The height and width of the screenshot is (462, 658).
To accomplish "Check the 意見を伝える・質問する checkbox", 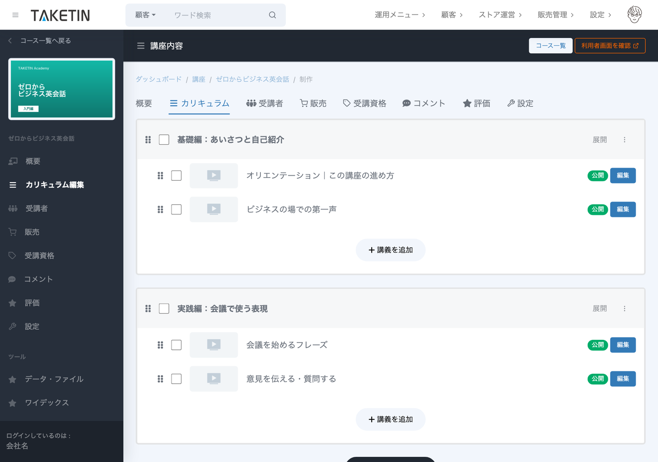I will tap(176, 379).
